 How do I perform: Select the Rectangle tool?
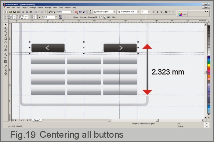[5, 39]
